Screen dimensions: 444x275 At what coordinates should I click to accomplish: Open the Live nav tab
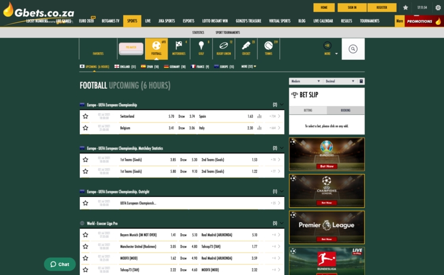coord(148,21)
